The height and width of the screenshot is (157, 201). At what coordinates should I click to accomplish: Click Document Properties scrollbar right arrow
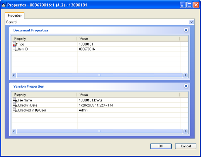coord(186,75)
